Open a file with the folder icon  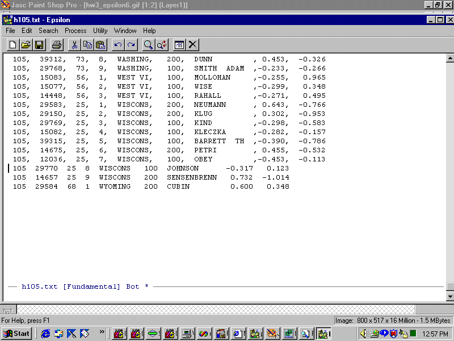coord(26,44)
